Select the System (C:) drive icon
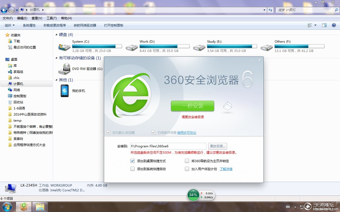Viewport: 340px width, 212px height. coord(64,47)
